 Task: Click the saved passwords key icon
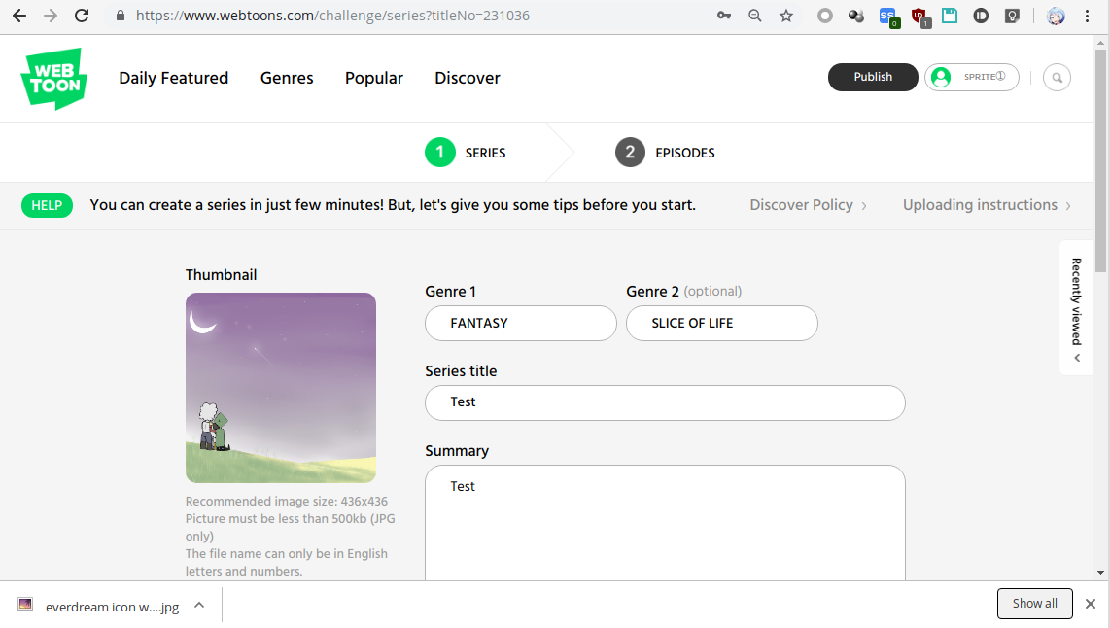point(724,16)
